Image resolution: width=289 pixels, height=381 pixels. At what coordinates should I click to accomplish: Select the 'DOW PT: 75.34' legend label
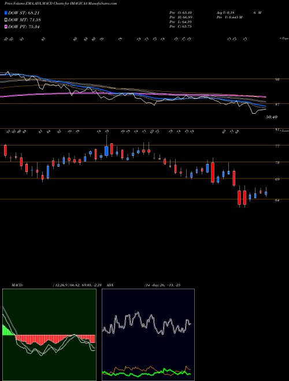click(24, 27)
